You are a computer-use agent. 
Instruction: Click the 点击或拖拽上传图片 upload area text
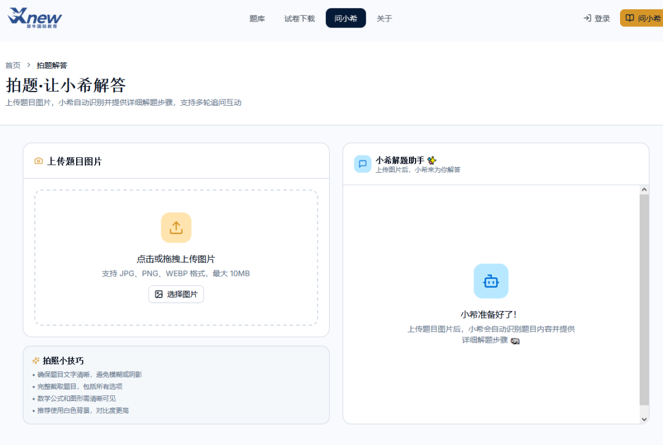click(176, 259)
